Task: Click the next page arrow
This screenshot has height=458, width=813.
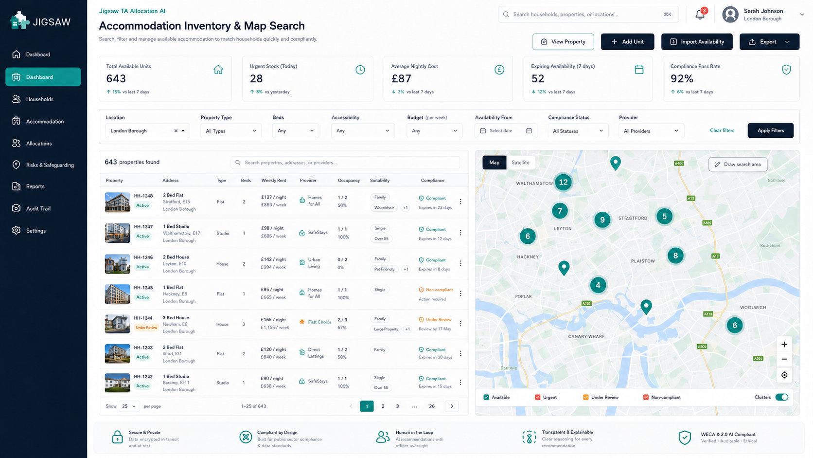Action: click(x=452, y=406)
